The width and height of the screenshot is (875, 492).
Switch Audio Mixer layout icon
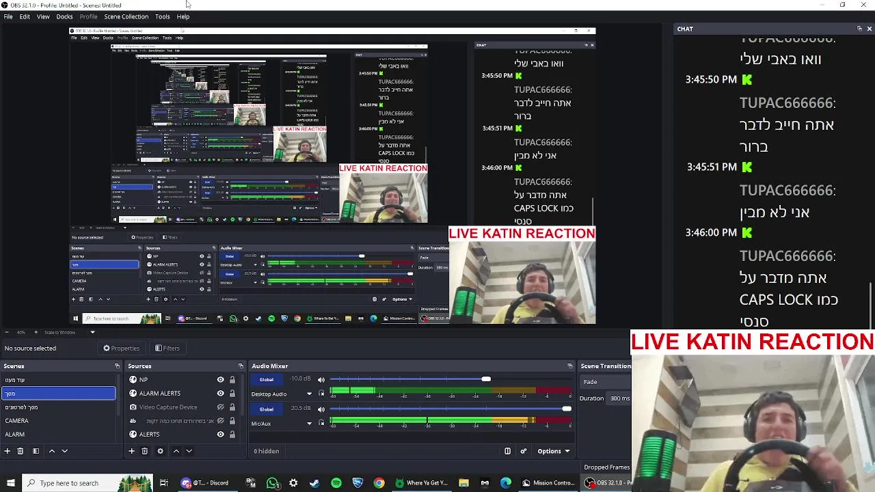point(507,451)
